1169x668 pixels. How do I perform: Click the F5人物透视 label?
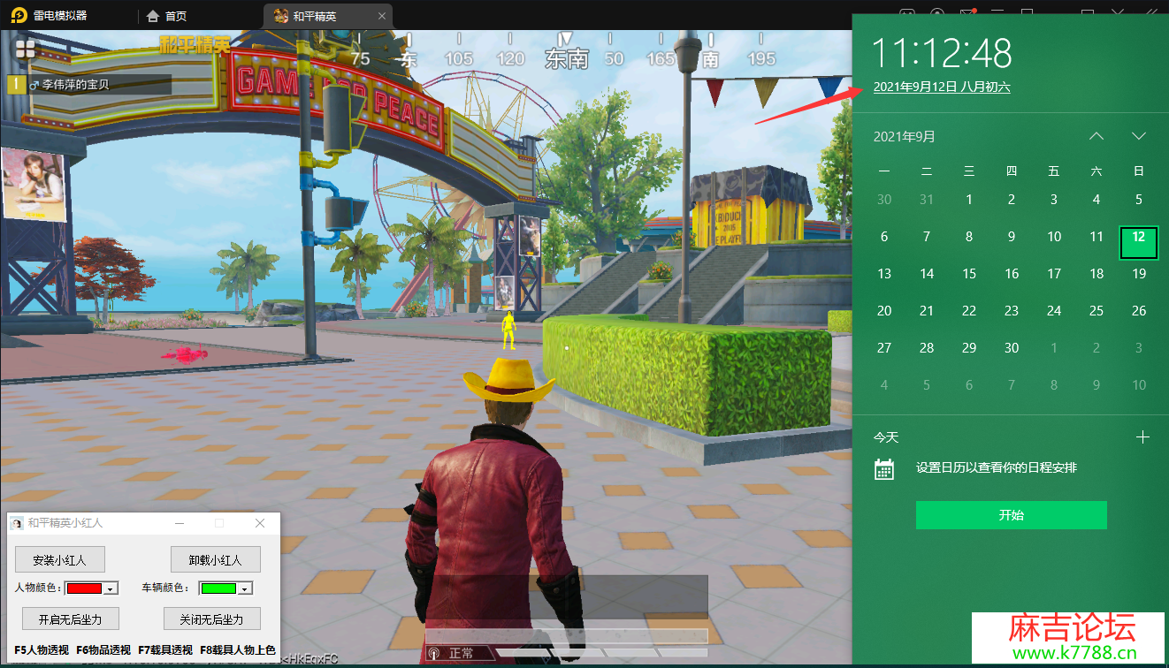tap(42, 649)
